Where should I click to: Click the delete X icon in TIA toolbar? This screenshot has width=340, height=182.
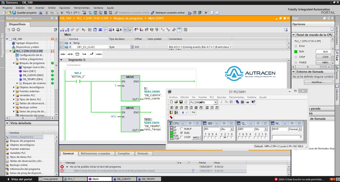coord(62,13)
